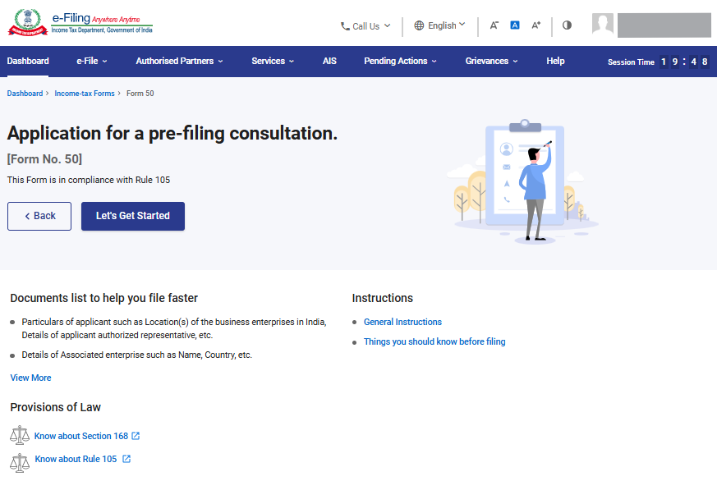Click the scales icon beside Rule 105
717x481 pixels.
(x=20, y=463)
